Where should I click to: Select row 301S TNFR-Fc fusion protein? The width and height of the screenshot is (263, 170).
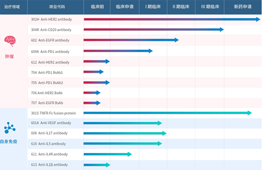click(x=144, y=113)
